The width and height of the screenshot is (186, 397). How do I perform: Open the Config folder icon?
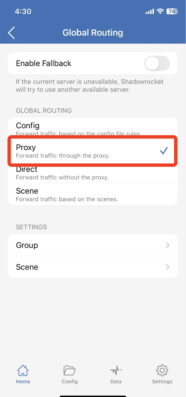tap(70, 370)
